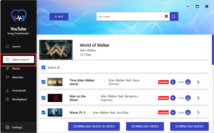Download the Time (Alan Walker remix) track
This screenshot has width=214, height=133.
[188, 82]
